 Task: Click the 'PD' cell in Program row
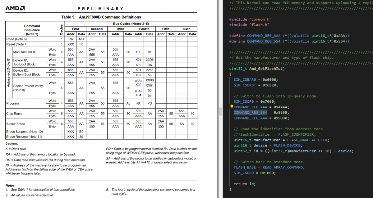coord(150,103)
